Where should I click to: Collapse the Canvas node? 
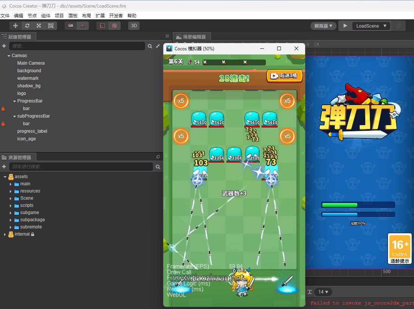(9, 56)
